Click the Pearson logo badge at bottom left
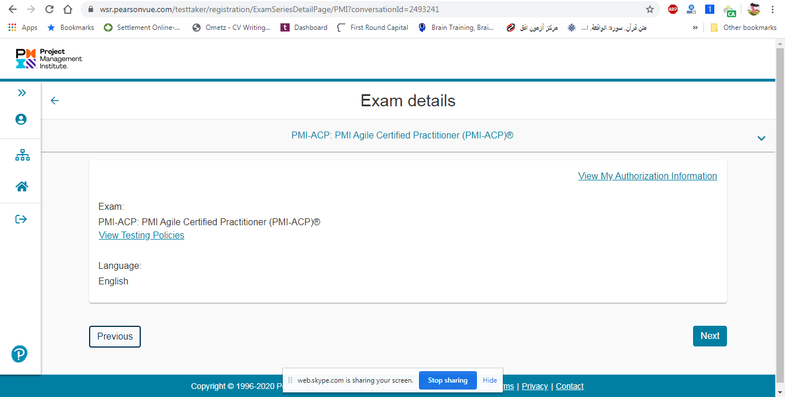The height and width of the screenshot is (397, 785). pos(20,354)
